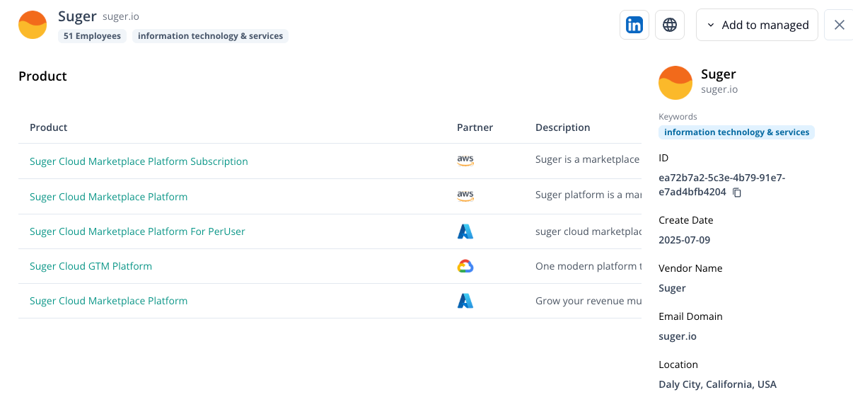Click the Suger logo in the header
Image resolution: width=853 pixels, height=402 pixels.
click(33, 25)
